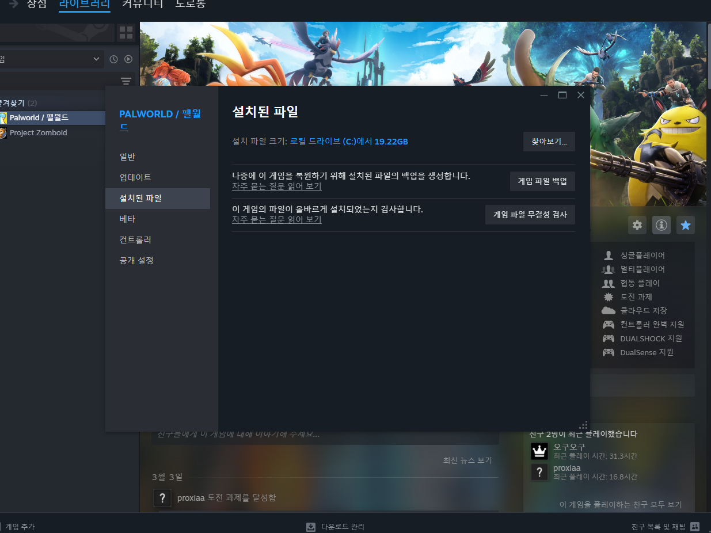Image resolution: width=711 pixels, height=533 pixels.
Task: Click the co-op play feature icon
Action: coord(609,283)
